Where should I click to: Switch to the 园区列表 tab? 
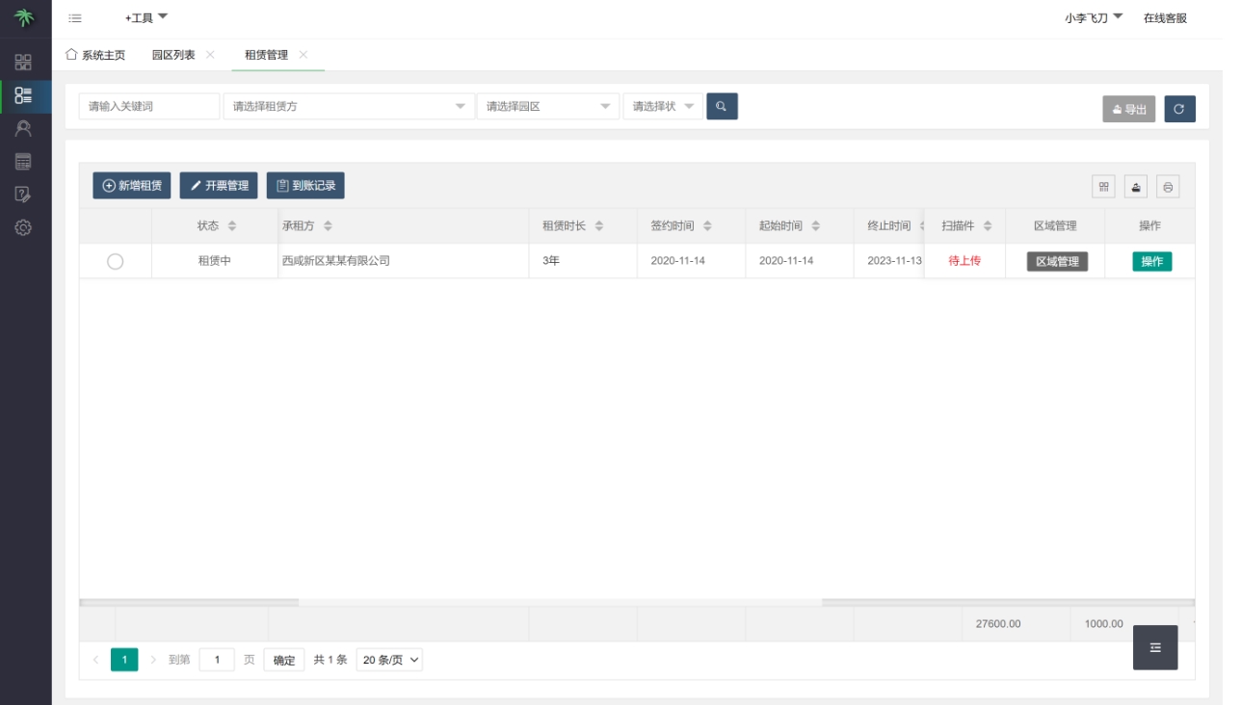pyautogui.click(x=173, y=55)
